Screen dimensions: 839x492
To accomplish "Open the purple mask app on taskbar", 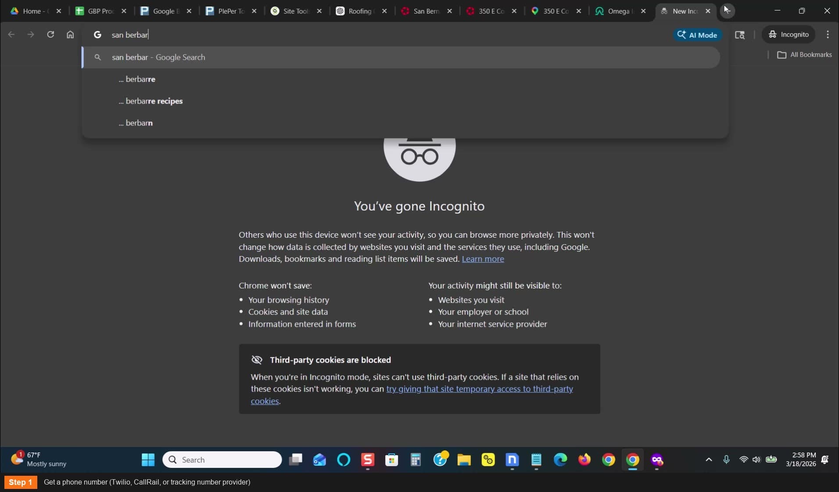I will [657, 460].
